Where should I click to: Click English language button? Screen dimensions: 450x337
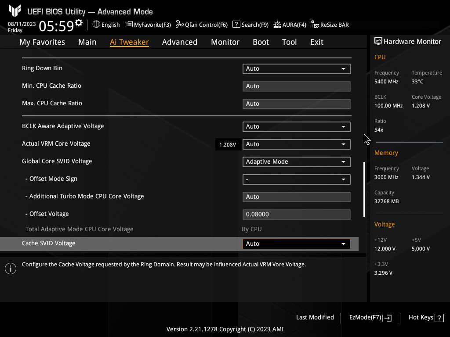(106, 25)
